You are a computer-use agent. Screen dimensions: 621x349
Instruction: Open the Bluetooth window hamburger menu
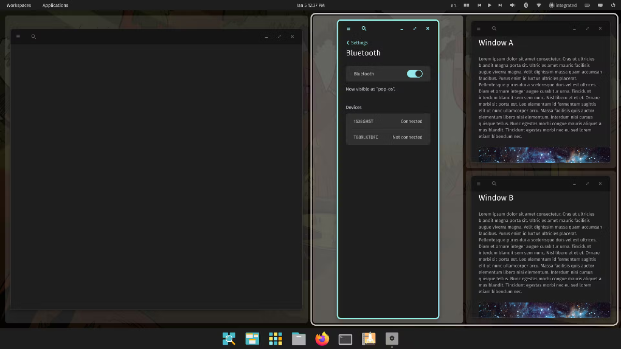coord(348,29)
